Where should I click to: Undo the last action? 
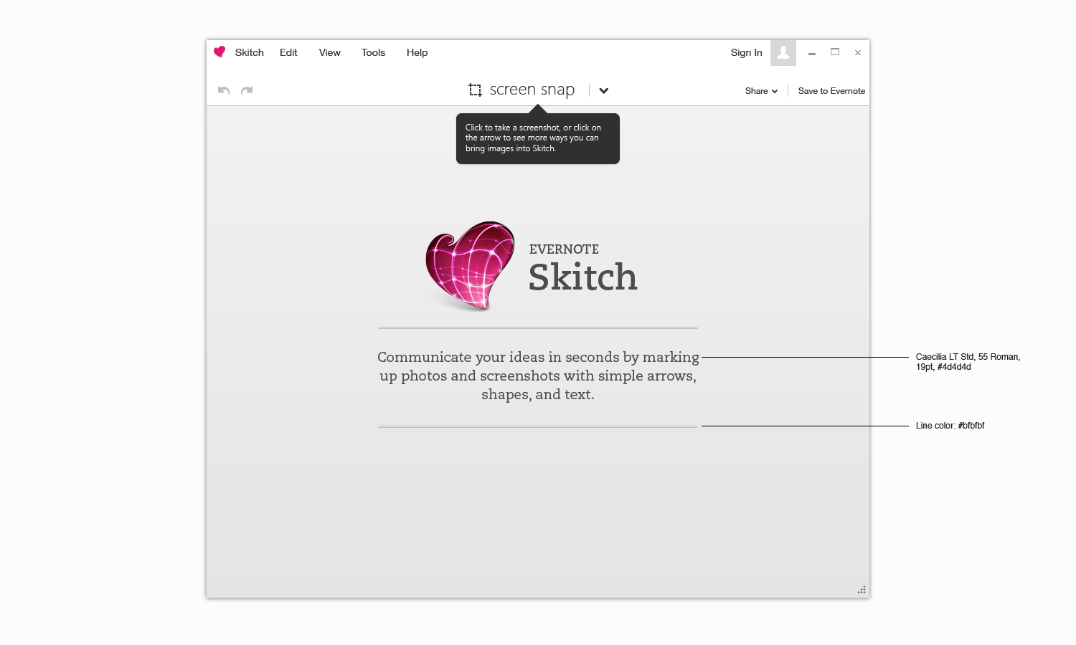coord(224,90)
